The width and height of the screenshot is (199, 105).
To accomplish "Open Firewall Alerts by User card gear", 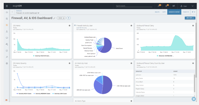I will 131,26.
